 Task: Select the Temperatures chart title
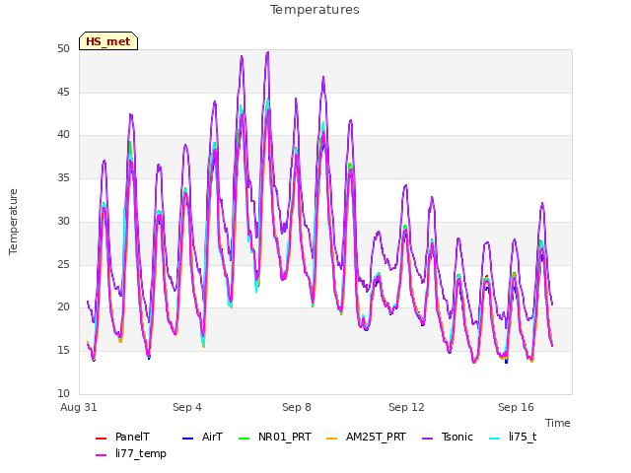click(x=315, y=10)
